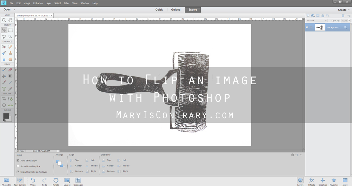Select the Spot Healing Brush tool
The height and width of the screenshot is (186, 352).
[10, 47]
